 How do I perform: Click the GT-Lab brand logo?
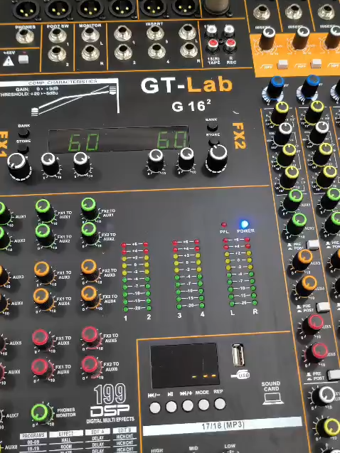click(186, 85)
